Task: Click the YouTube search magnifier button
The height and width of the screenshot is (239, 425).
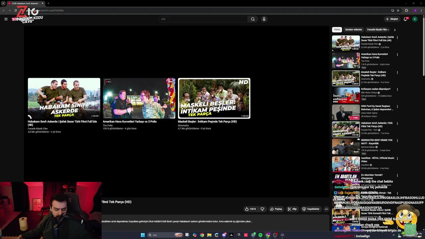Action: click(x=253, y=19)
